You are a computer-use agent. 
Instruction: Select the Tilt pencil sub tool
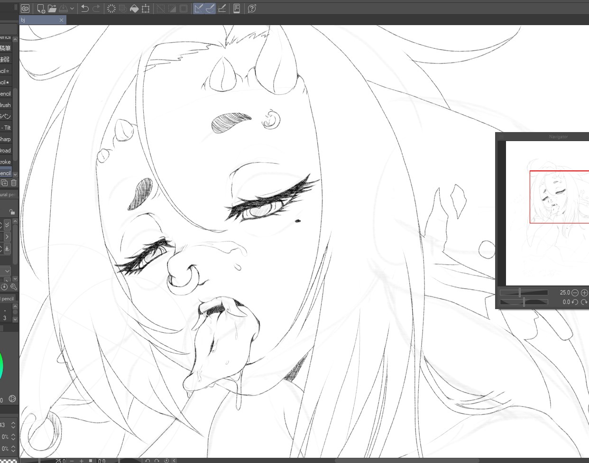click(5, 128)
